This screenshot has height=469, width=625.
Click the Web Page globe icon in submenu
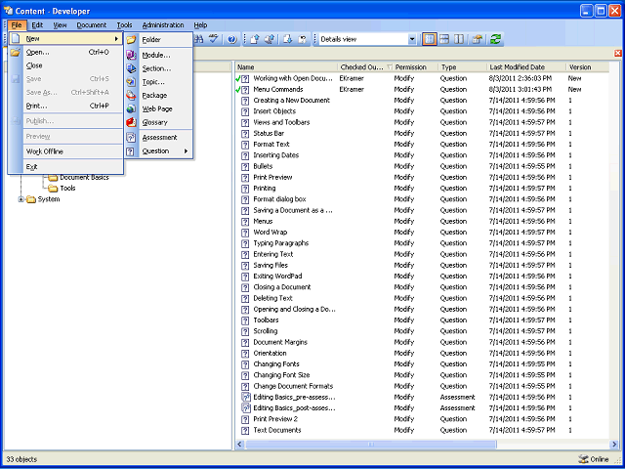pyautogui.click(x=131, y=108)
